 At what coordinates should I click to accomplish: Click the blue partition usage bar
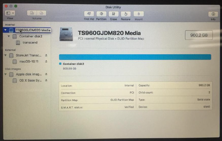(x=135, y=57)
